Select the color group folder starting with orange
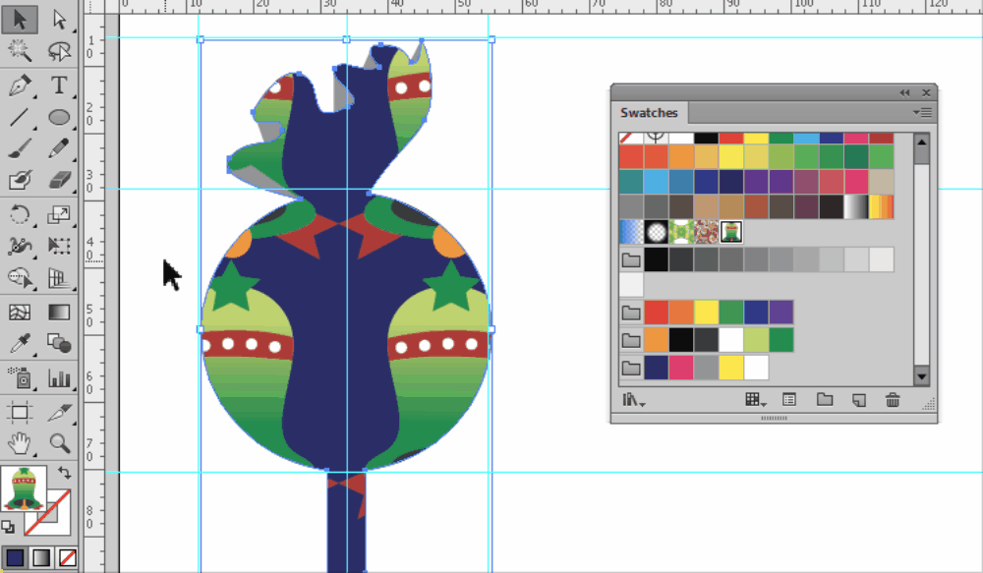 click(631, 340)
